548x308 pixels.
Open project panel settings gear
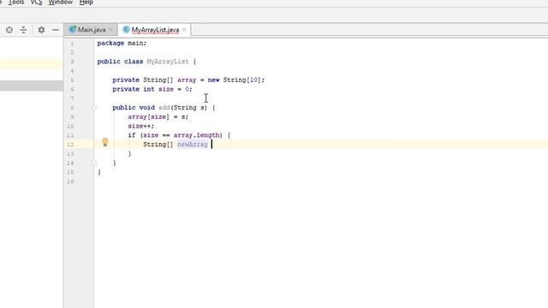[x=41, y=30]
